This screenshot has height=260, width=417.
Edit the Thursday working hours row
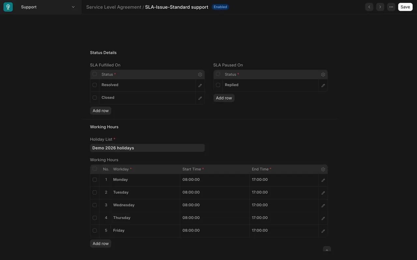[x=323, y=218]
